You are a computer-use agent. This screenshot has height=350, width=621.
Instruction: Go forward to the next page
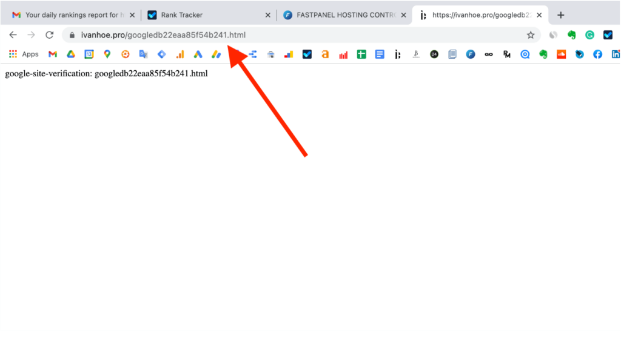click(x=32, y=35)
